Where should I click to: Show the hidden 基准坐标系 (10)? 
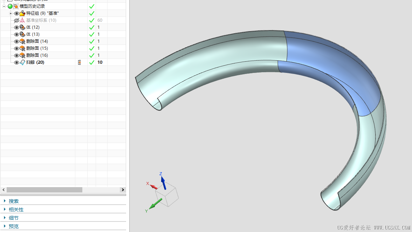pos(16,20)
